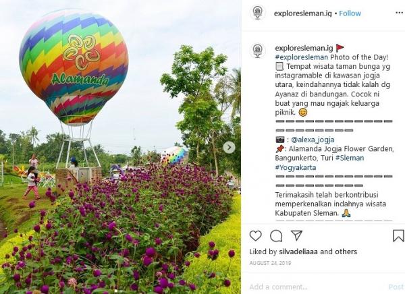
Task: Submit comment with Post button
Action: [396, 287]
